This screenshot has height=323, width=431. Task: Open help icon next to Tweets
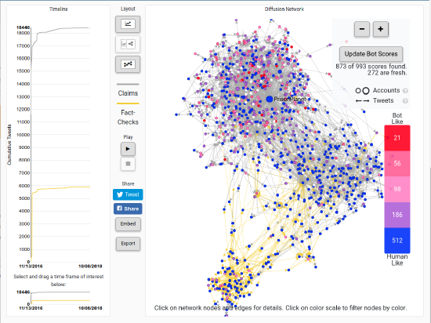tap(405, 101)
